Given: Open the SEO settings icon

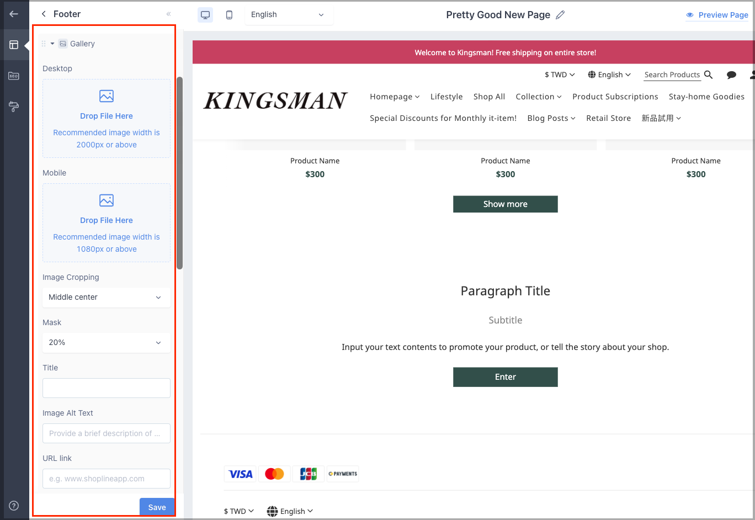Looking at the screenshot, I should click(x=14, y=76).
